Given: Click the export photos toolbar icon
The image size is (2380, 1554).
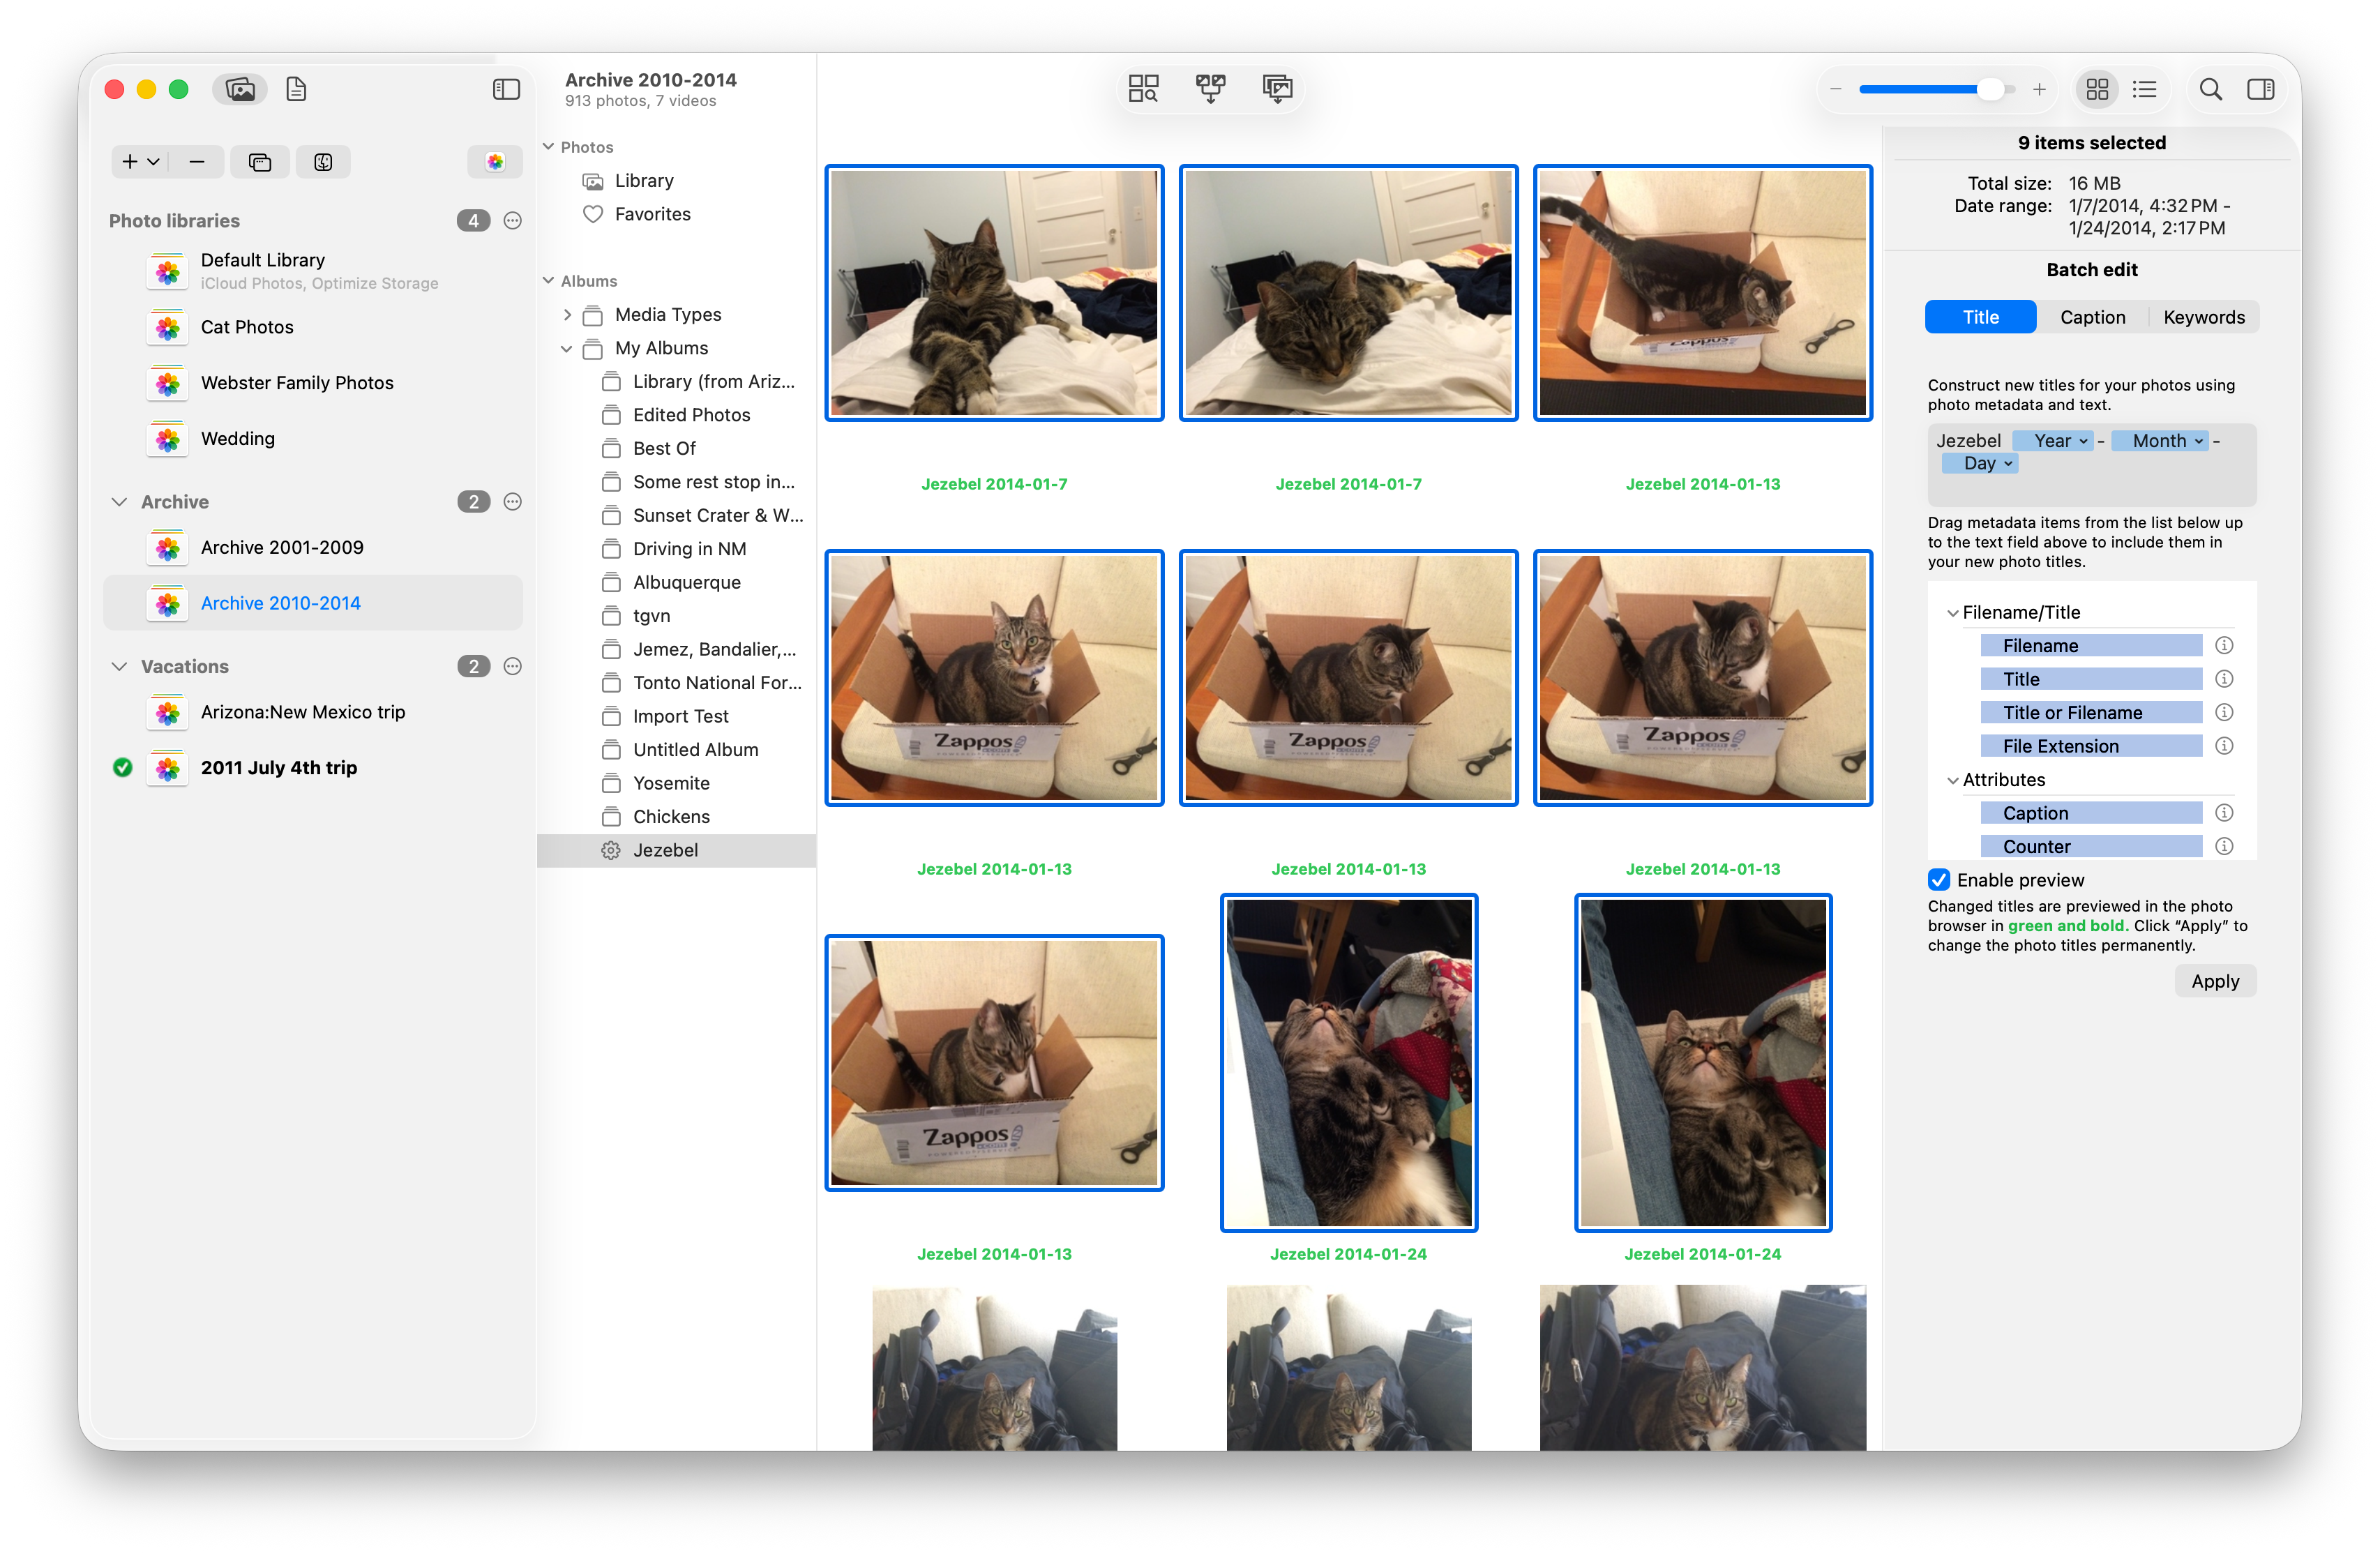Looking at the screenshot, I should coord(1277,89).
